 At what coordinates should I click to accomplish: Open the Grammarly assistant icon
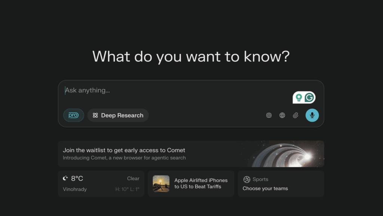(309, 97)
